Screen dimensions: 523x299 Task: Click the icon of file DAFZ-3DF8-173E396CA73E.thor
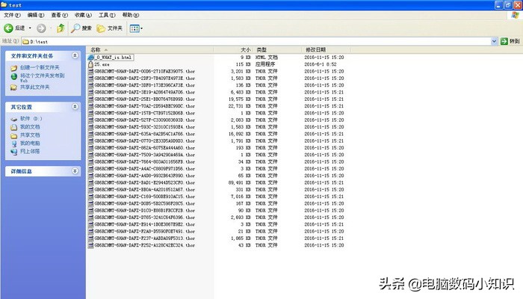(90, 85)
